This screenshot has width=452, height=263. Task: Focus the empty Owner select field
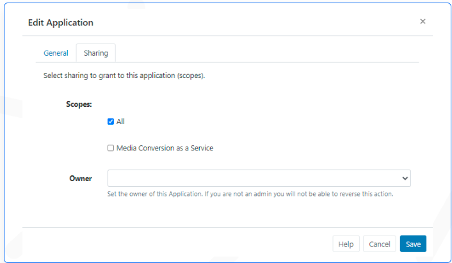[259, 179]
